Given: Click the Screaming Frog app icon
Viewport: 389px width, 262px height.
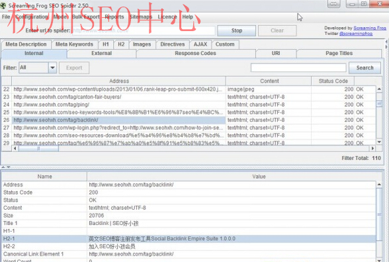Looking at the screenshot, I should coord(3,5).
